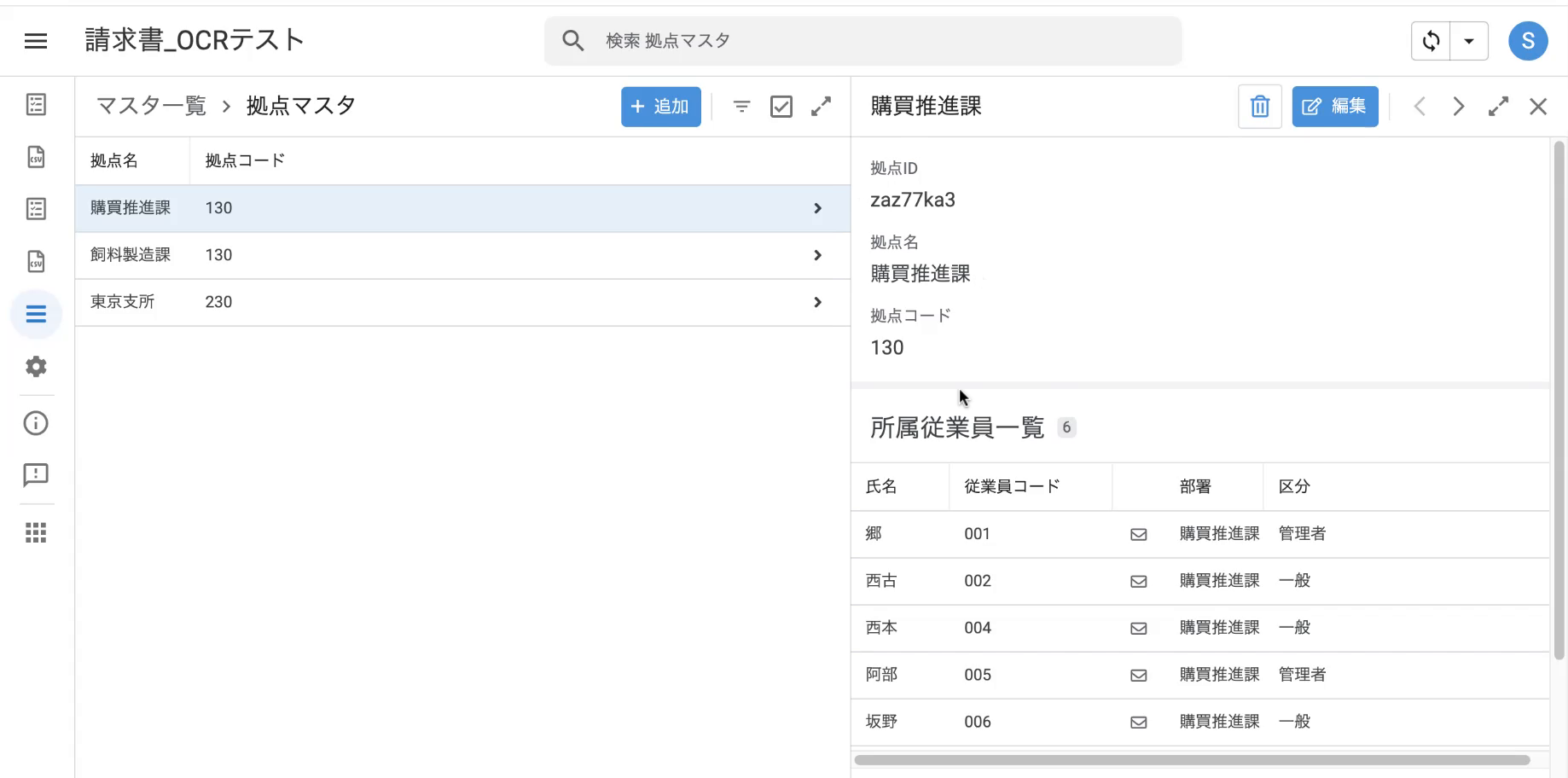1568x778 pixels.
Task: Go to previous record arrow
Action: point(1420,107)
